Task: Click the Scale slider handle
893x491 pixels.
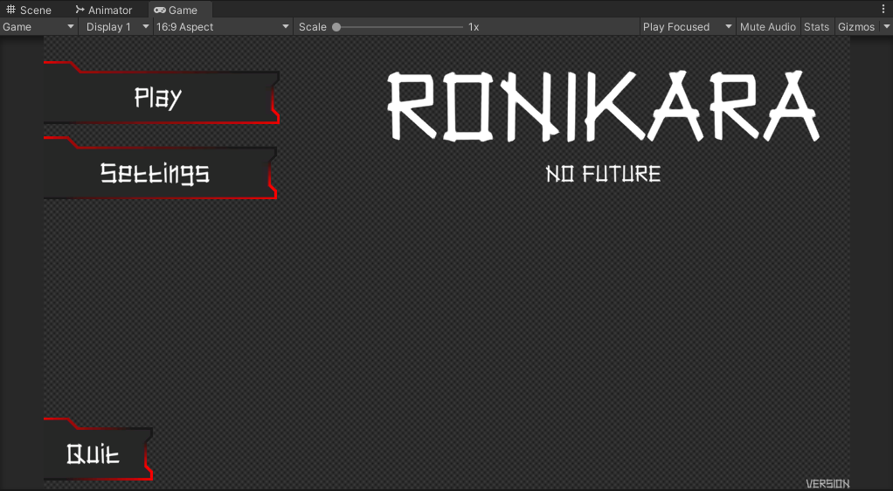Action: pos(336,27)
